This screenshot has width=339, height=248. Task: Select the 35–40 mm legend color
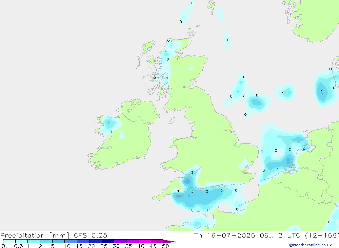[x=132, y=241]
